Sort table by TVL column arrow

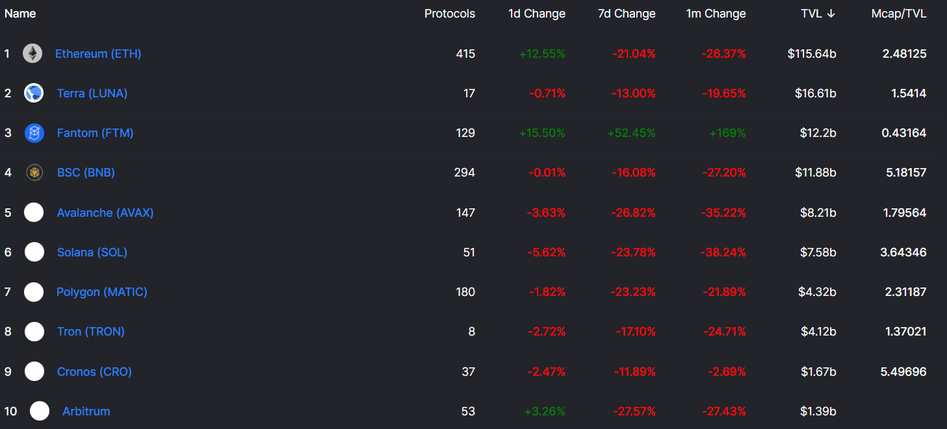pyautogui.click(x=831, y=14)
